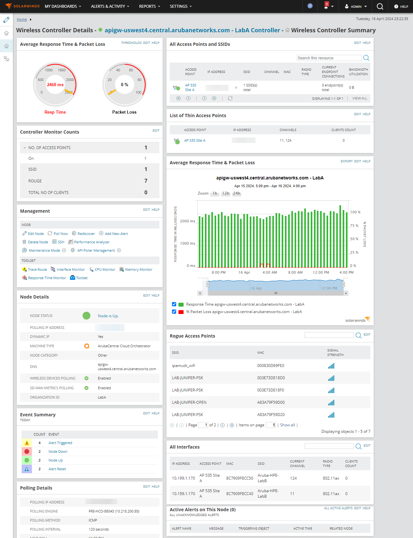
Task: Click EDIT in Controller Monitor Counts panel
Action: [x=156, y=131]
